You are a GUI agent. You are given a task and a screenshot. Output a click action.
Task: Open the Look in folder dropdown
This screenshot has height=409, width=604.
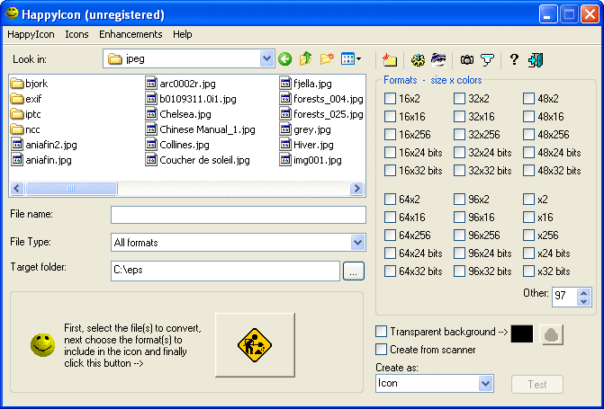(266, 59)
